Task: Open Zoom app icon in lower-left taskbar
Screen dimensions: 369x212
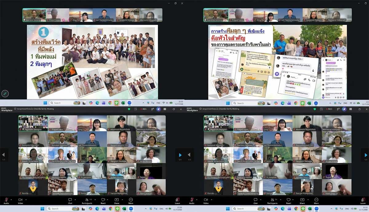Action: click(131, 209)
